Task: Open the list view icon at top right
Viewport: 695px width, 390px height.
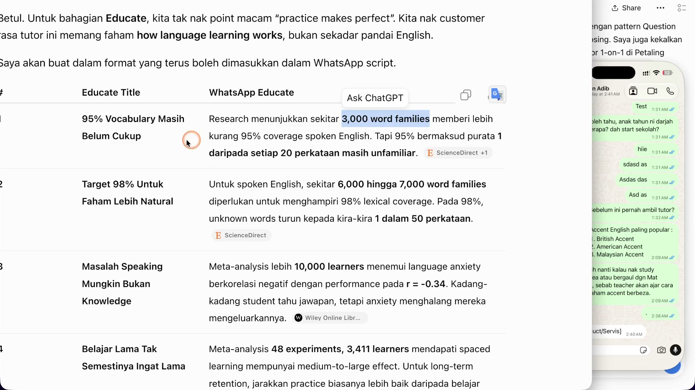Action: 682,8
